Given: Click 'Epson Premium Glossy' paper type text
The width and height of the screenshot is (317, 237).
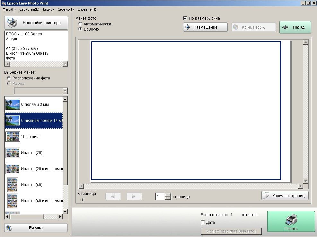Looking at the screenshot, I should pyautogui.click(x=27, y=53).
